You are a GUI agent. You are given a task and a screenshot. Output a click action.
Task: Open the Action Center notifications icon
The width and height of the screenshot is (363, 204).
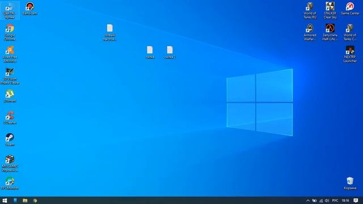pos(356,201)
